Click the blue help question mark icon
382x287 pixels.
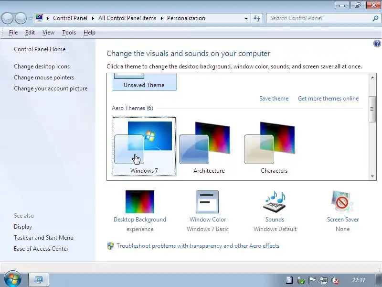tap(377, 44)
